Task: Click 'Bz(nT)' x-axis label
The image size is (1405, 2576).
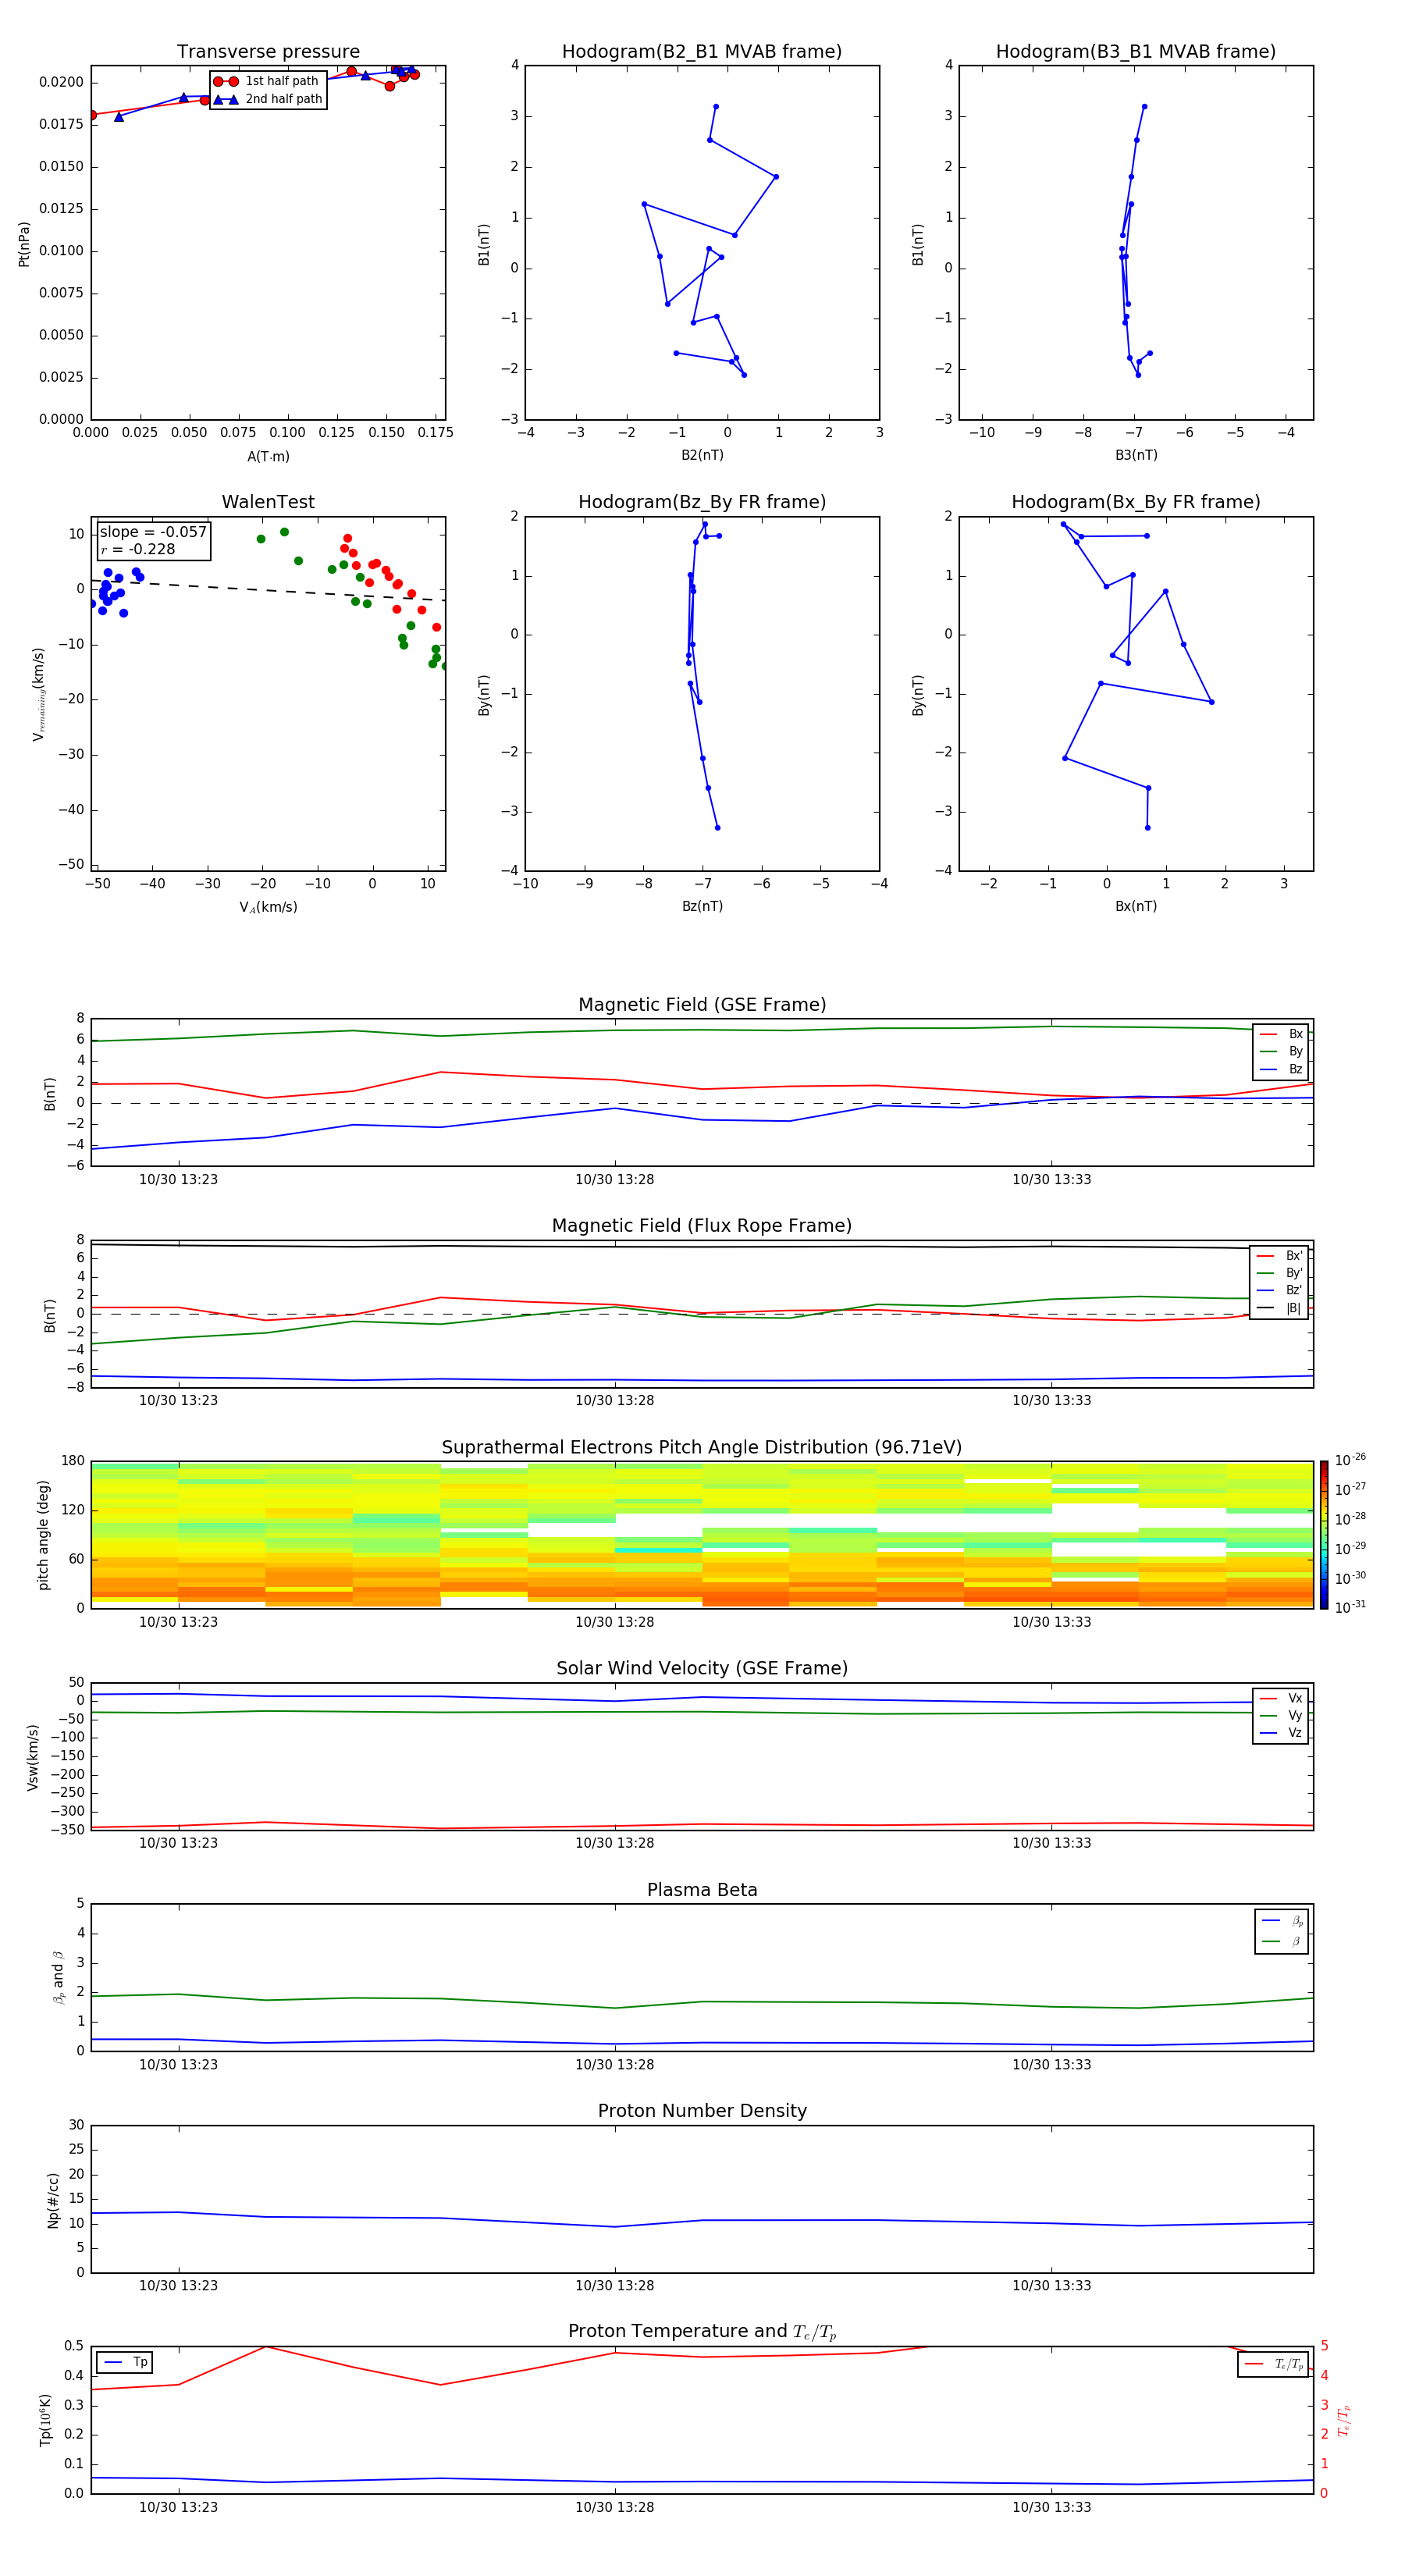Action: (702, 906)
